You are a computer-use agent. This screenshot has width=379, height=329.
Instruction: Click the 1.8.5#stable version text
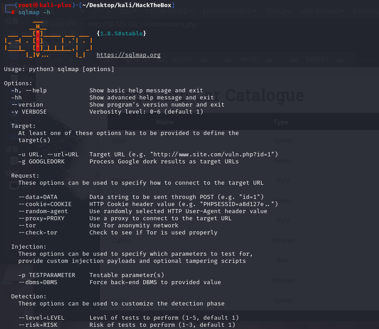pos(121,33)
